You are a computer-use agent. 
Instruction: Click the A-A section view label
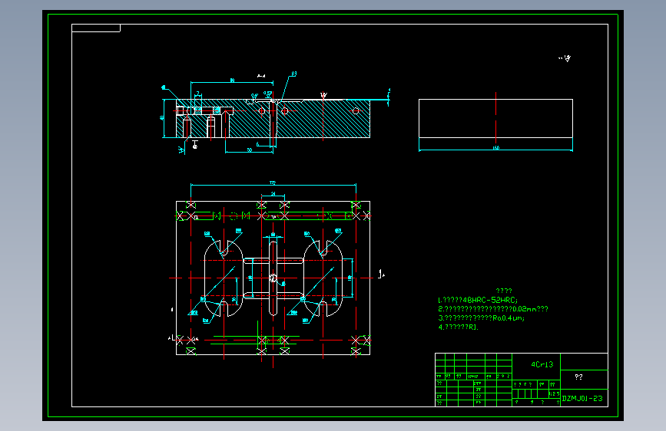click(x=261, y=77)
